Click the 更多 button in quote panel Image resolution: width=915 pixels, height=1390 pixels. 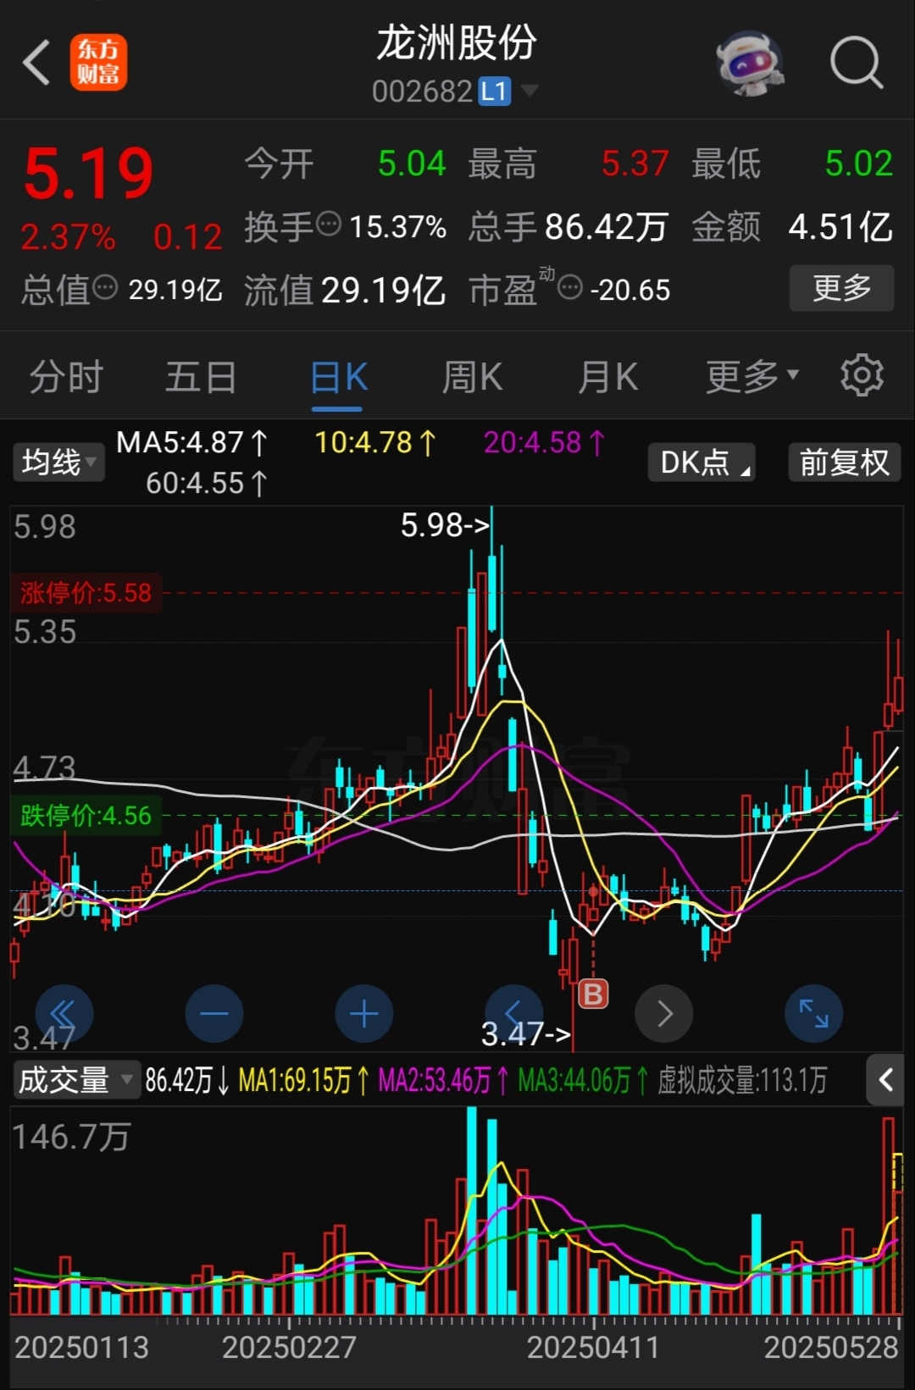pyautogui.click(x=841, y=288)
